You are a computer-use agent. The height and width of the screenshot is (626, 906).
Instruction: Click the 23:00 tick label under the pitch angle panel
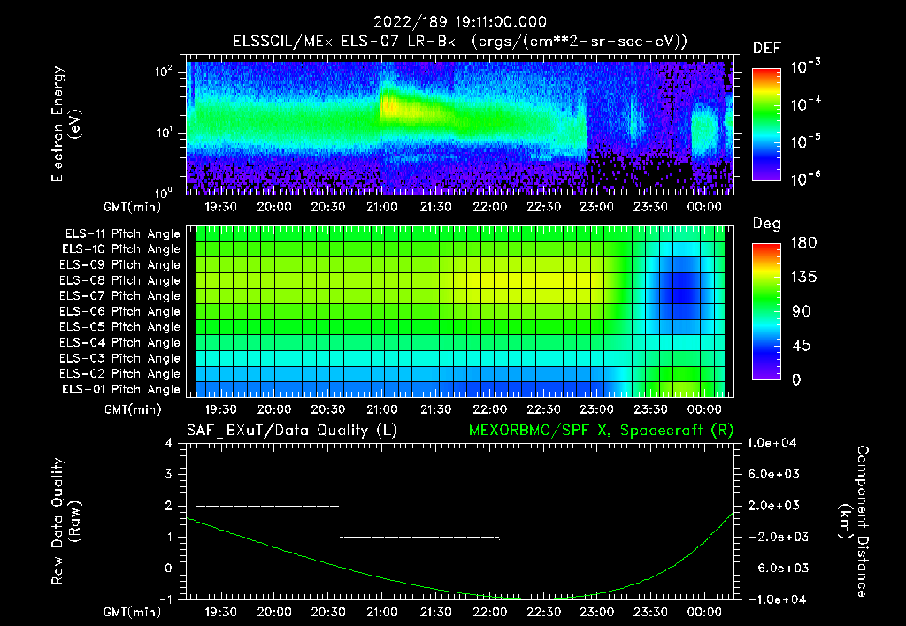(597, 409)
